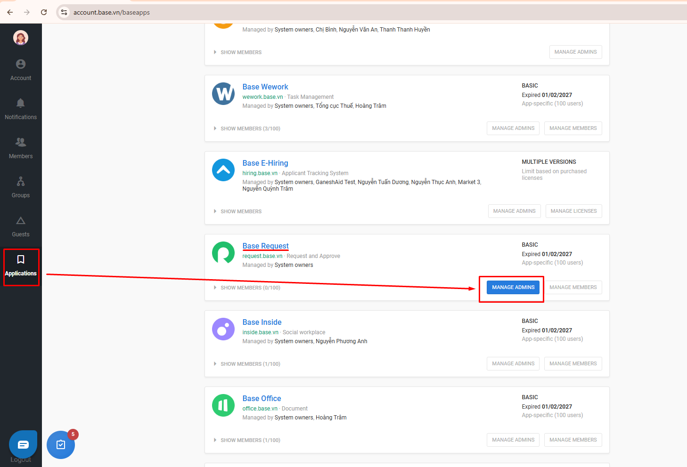687x467 pixels.
Task: Click 'Managed by System owners, Nguyễn Phương Anh'
Action: (305, 341)
